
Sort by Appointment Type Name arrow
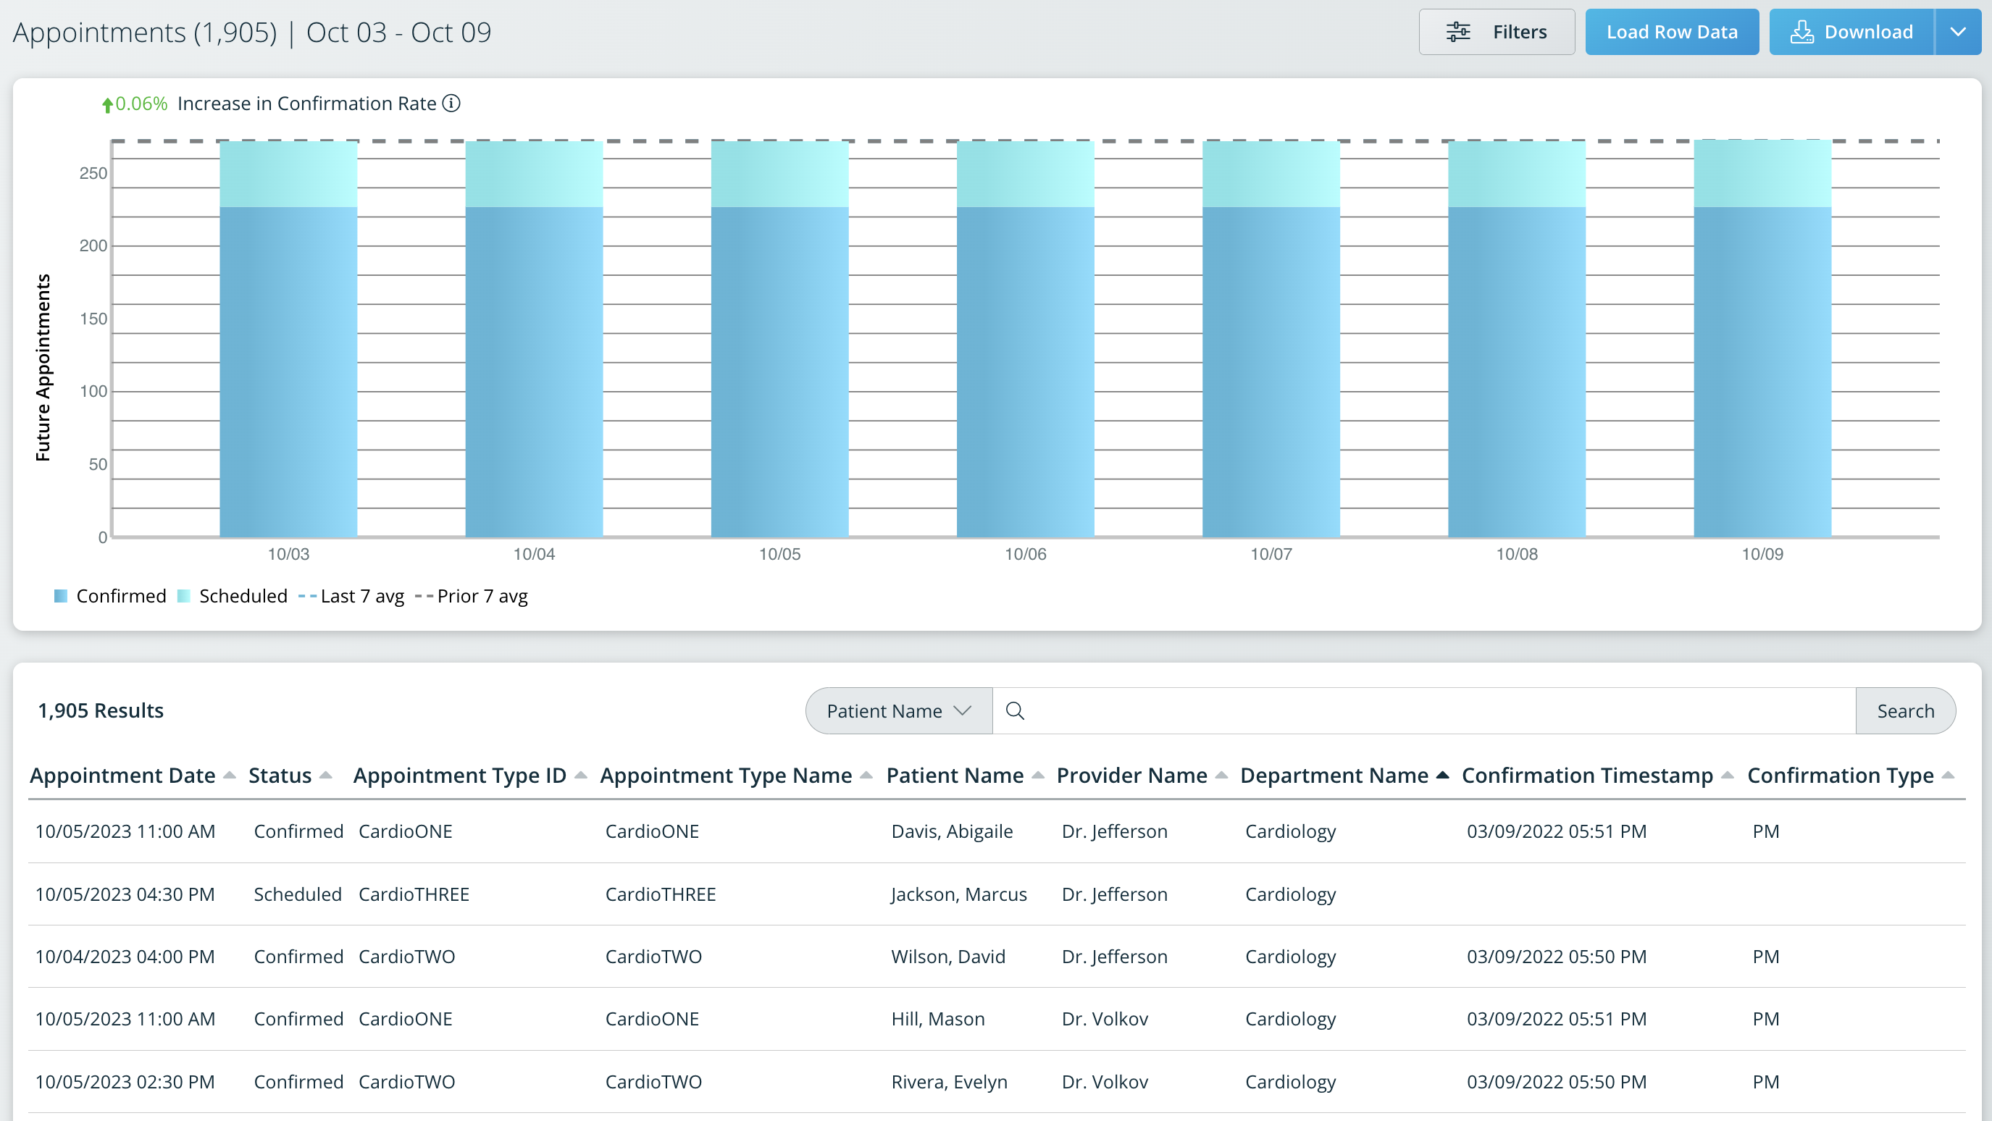[866, 776]
